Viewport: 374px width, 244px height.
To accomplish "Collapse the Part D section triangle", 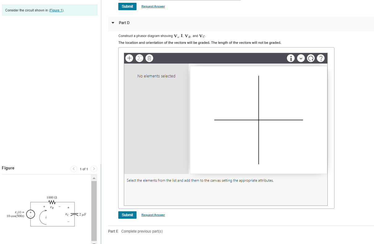I will 112,23.
